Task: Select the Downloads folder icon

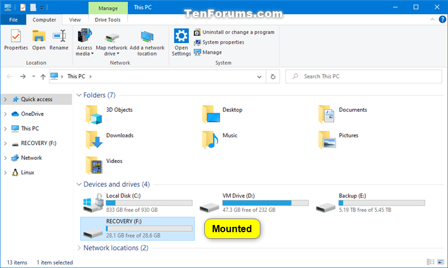Action: (x=94, y=140)
